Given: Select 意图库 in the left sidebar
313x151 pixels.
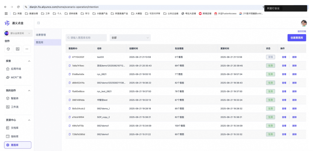Looking at the screenshot, I should (18, 145).
